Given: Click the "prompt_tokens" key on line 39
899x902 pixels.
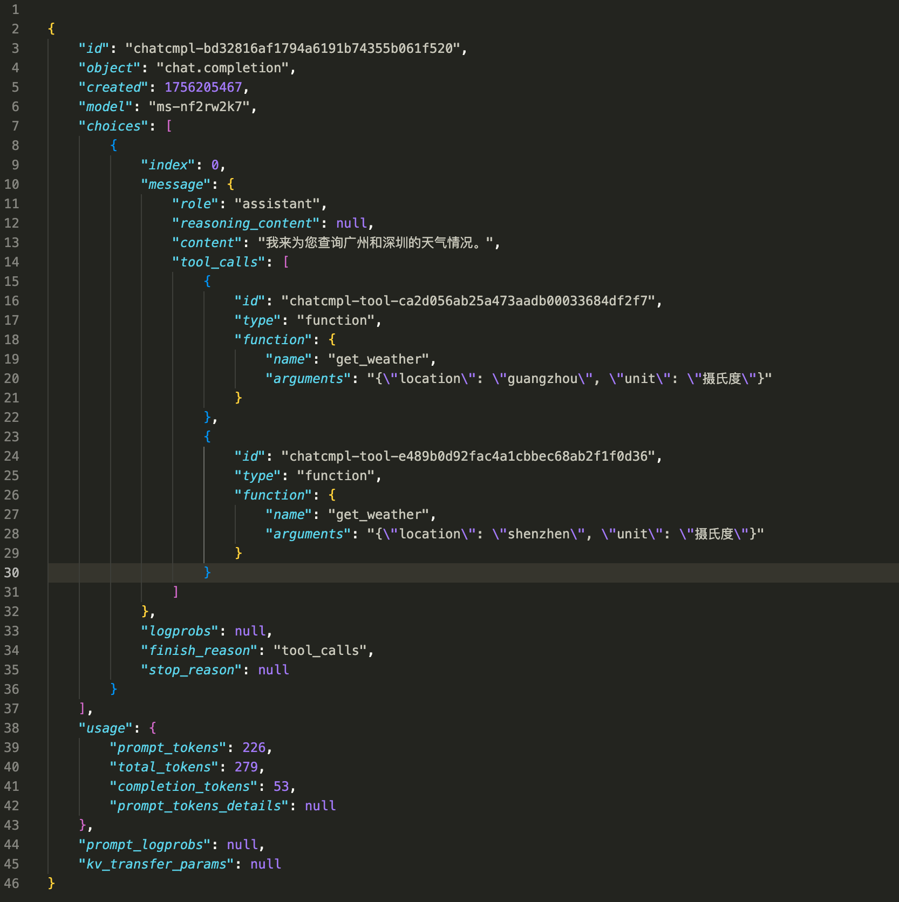Looking at the screenshot, I should (168, 748).
